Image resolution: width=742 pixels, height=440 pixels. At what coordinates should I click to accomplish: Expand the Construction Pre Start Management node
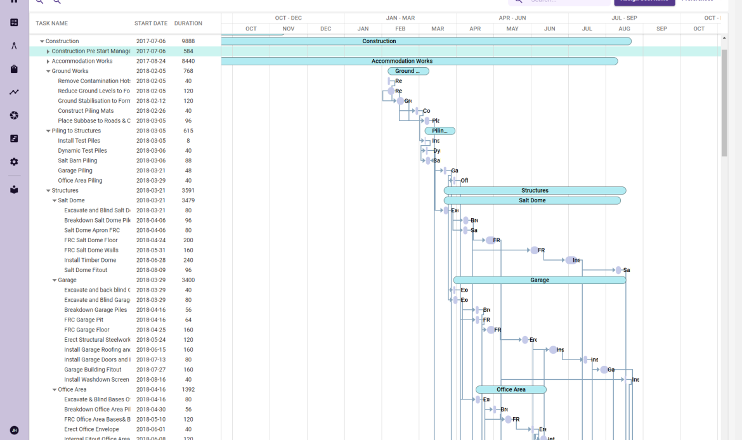(48, 51)
